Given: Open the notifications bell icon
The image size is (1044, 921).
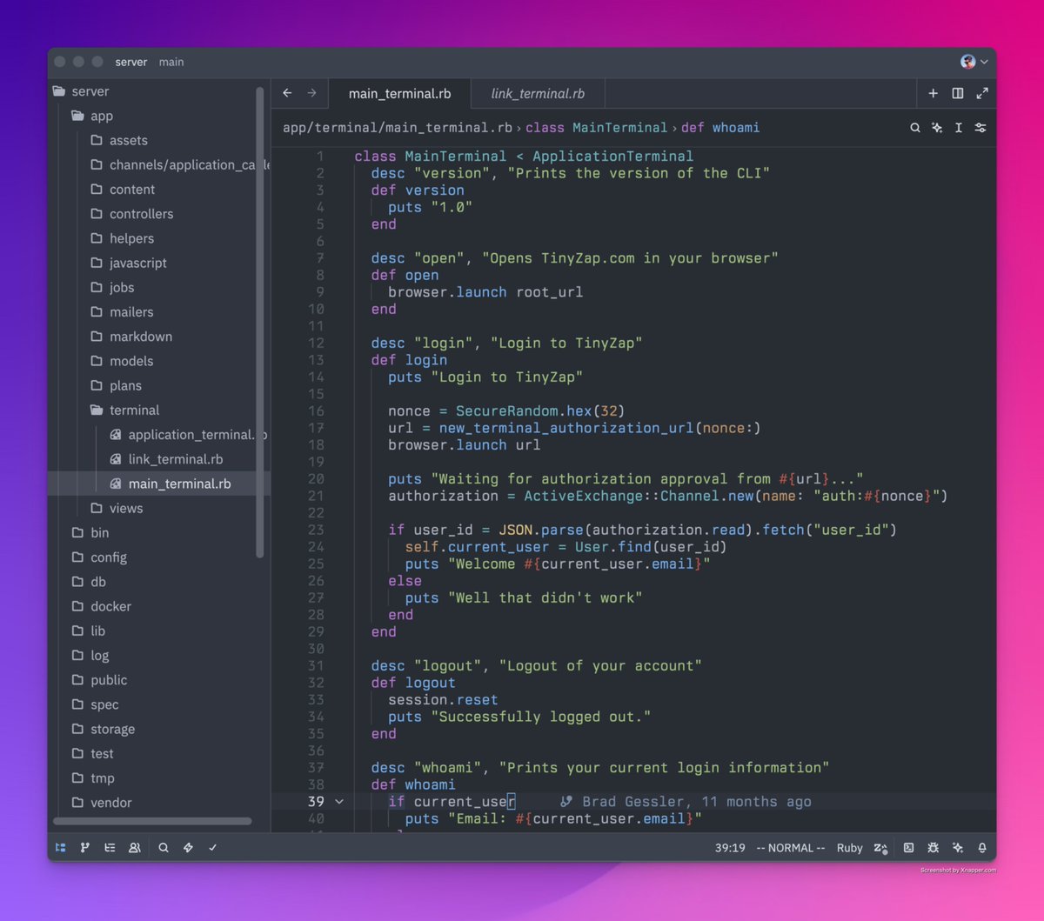Looking at the screenshot, I should click(x=982, y=847).
